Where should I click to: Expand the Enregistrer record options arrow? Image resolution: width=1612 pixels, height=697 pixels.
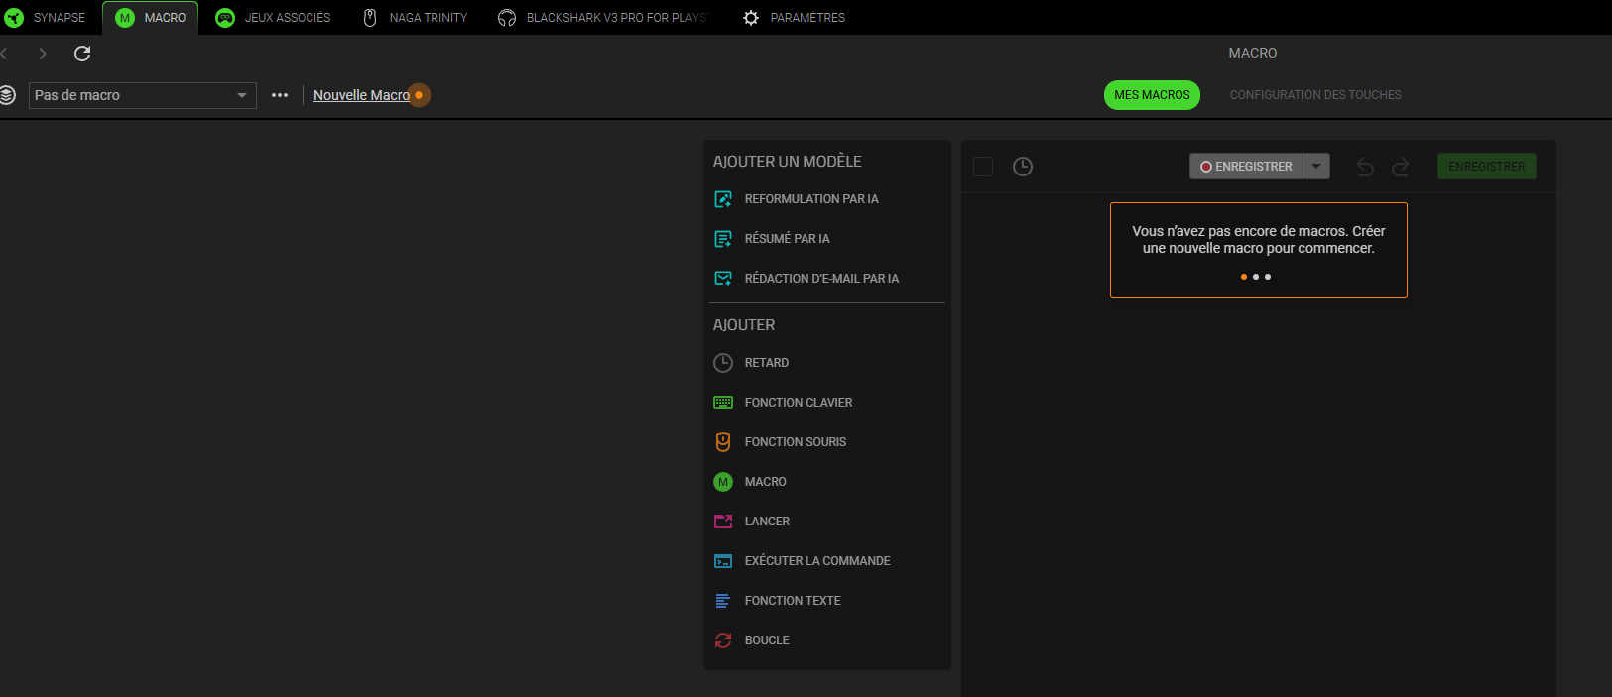(x=1316, y=167)
